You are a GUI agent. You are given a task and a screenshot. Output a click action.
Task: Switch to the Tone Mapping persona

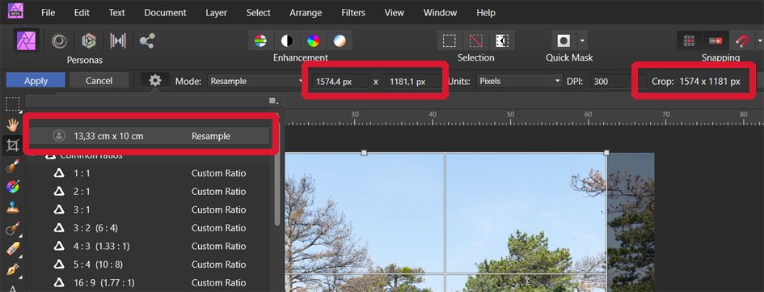(x=117, y=41)
